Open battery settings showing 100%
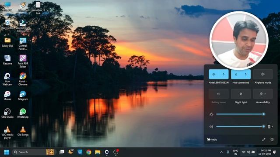Screen dimensions: 280x157 tap(212, 140)
